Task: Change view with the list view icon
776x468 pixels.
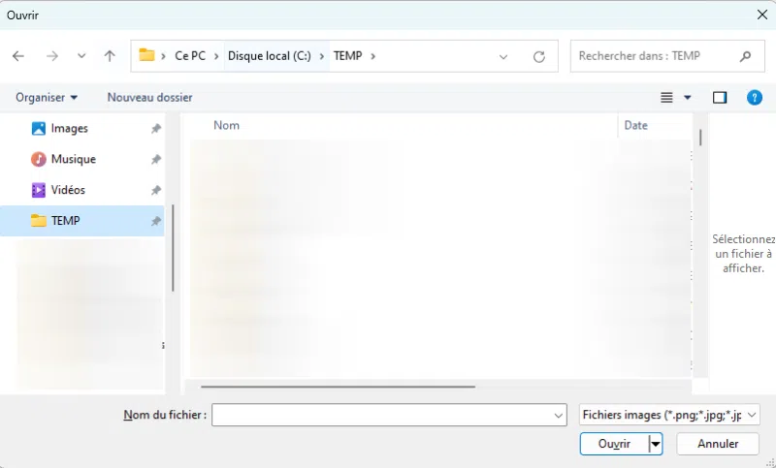Action: (x=666, y=97)
